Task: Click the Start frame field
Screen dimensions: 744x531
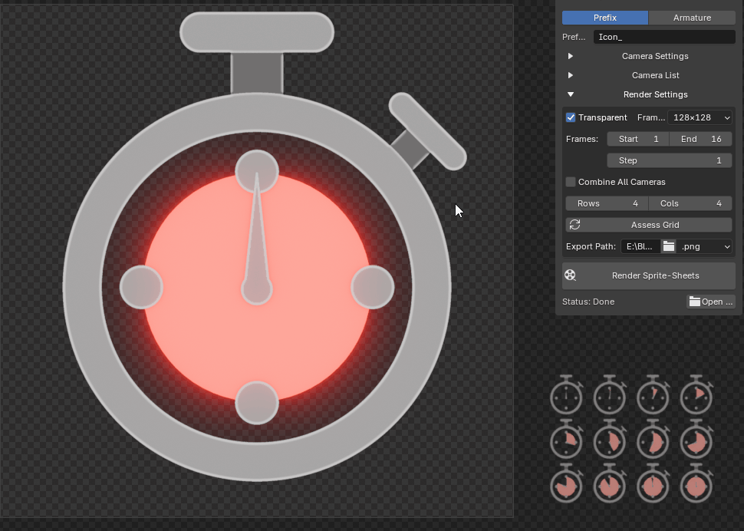Action: 638,139
